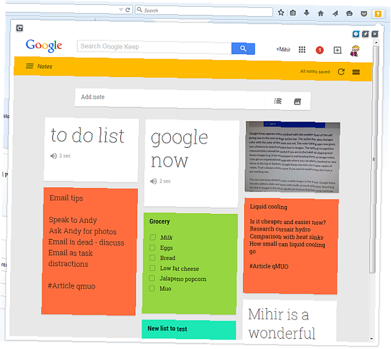The image size is (391, 349).
Task: Click the blue circle panel button
Action: pyautogui.click(x=356, y=34)
